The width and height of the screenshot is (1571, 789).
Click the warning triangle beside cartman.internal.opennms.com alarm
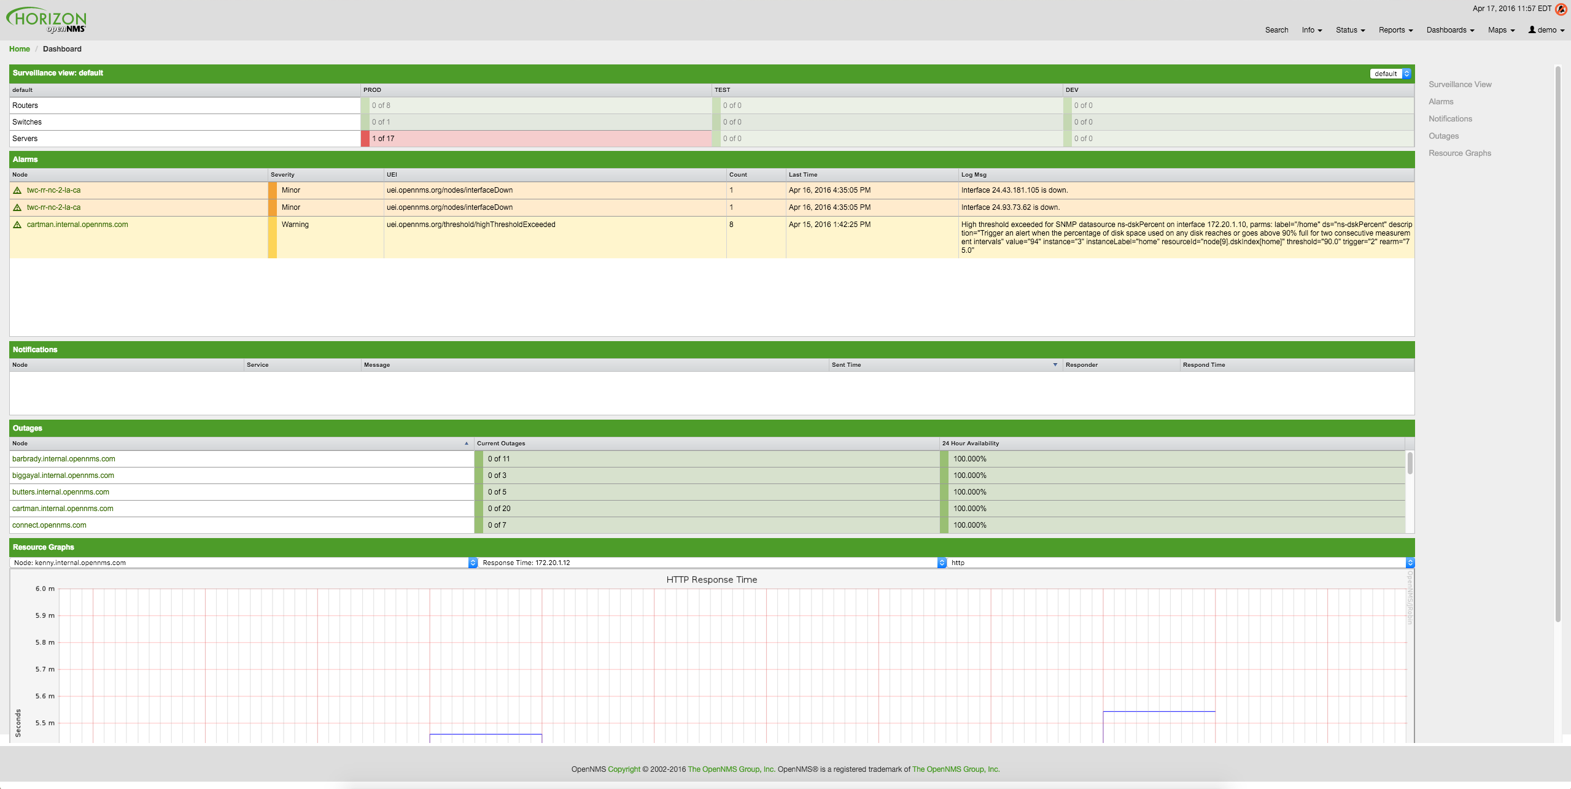coord(18,224)
